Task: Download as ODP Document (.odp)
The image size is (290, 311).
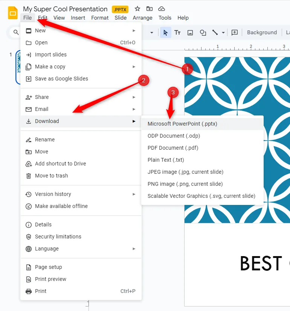Action: (x=202, y=136)
